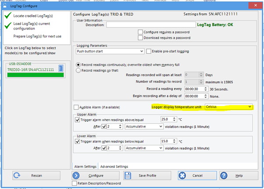Click the Save Profile button
This screenshot has height=189, width=264.
coord(147,175)
